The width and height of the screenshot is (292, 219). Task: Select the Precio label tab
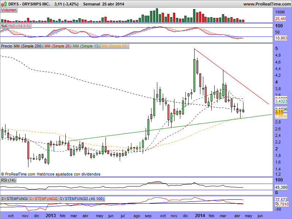(7, 46)
